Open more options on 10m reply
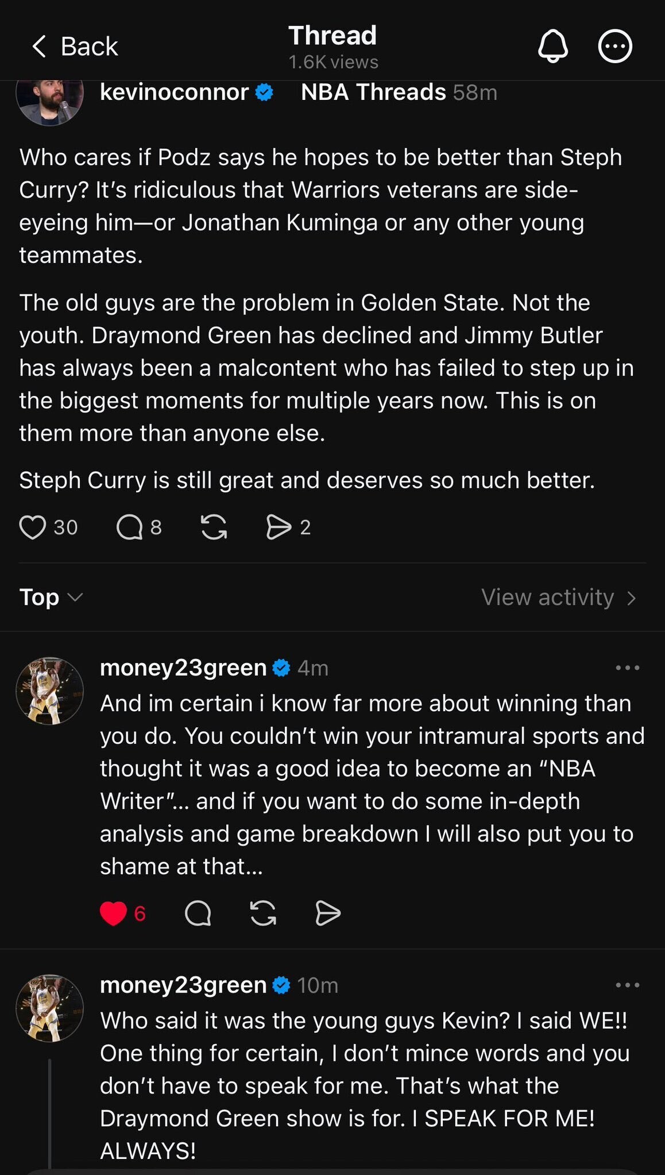The width and height of the screenshot is (665, 1175). (627, 985)
